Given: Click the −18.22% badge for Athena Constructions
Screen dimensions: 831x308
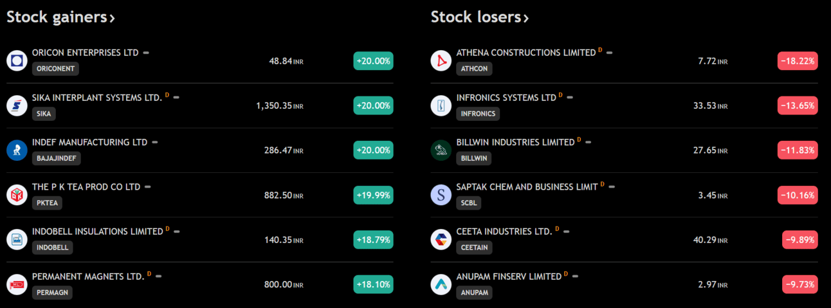Looking at the screenshot, I should pos(798,61).
